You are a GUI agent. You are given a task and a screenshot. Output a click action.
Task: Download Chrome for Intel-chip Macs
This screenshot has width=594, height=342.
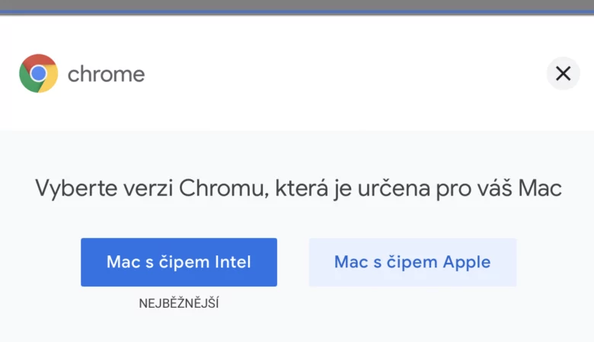coord(179,262)
